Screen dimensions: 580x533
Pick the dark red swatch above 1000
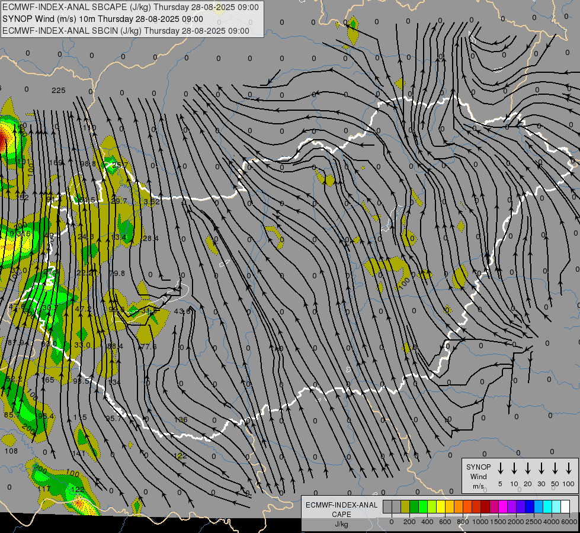[x=485, y=506]
